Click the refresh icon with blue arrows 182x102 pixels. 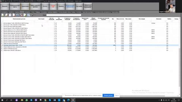[x=17, y=15]
